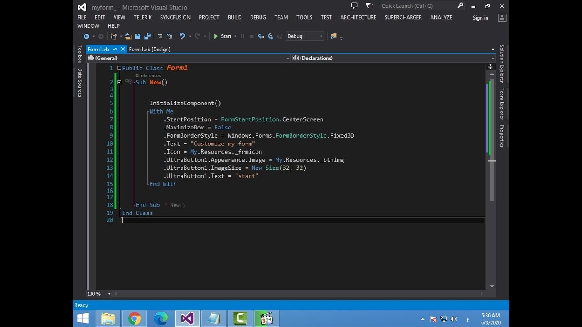Click the New Project toolbar icon

[114, 36]
